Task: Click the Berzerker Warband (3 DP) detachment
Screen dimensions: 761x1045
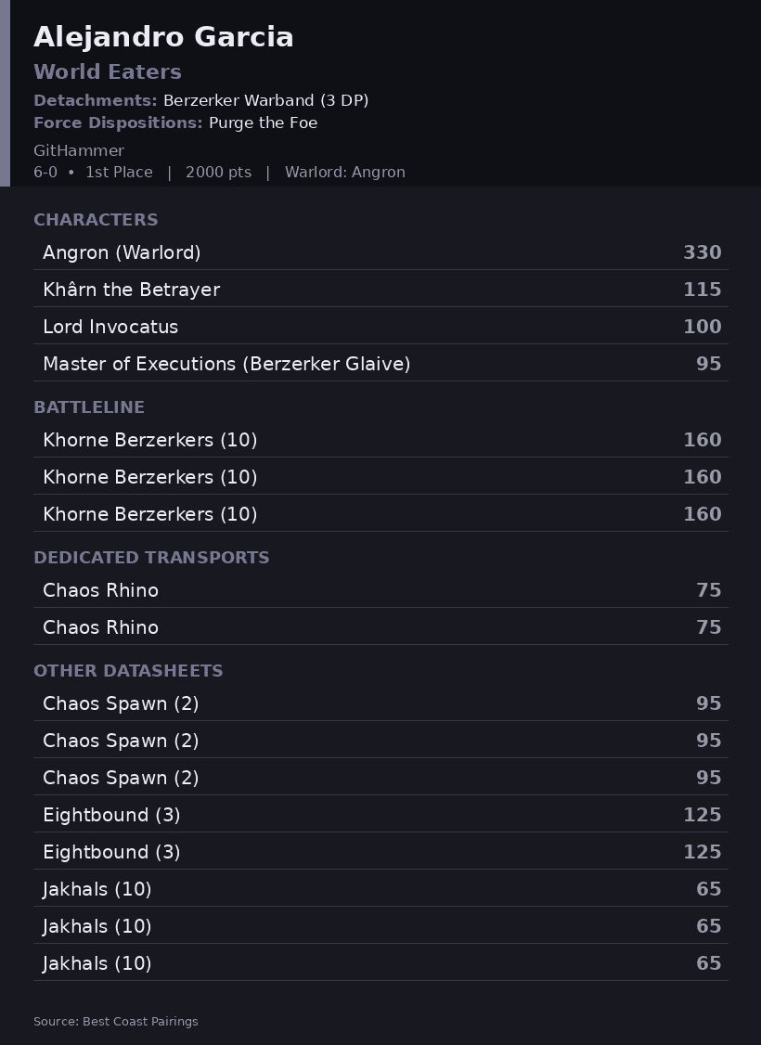Action: tap(265, 100)
